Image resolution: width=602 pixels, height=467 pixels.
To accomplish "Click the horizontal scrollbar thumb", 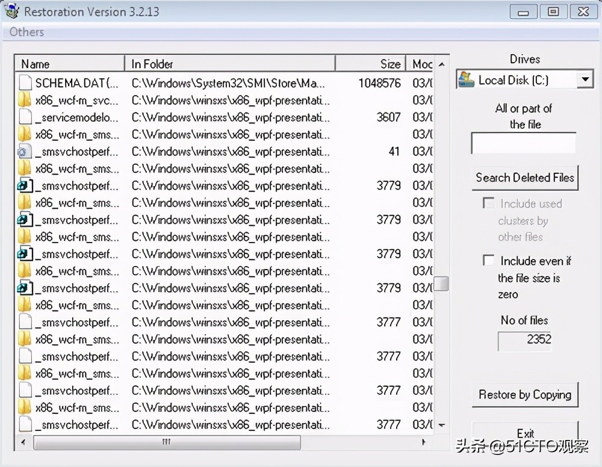I will tap(167, 442).
